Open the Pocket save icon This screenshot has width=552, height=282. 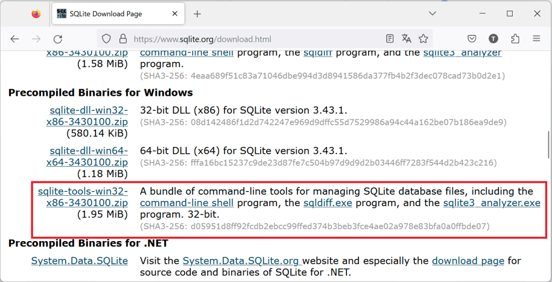tap(472, 39)
